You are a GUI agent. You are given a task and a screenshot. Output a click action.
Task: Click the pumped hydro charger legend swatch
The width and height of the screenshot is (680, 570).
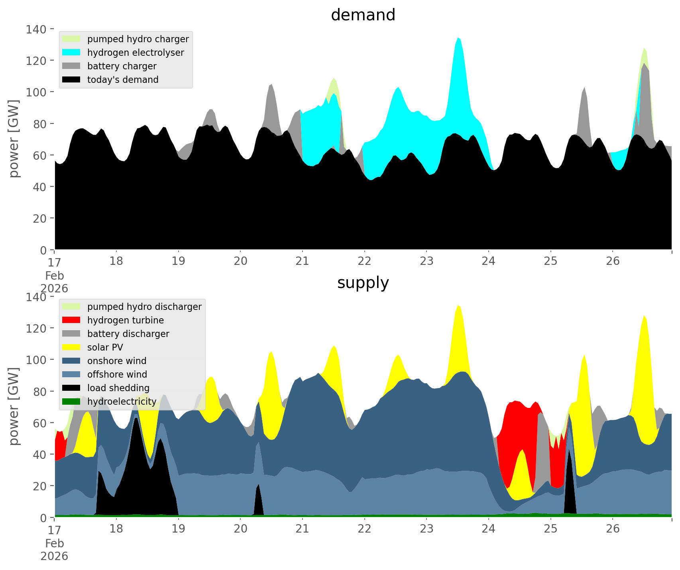71,39
